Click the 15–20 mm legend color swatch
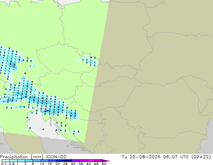Screen dimensions: 213x165 click(52, 161)
